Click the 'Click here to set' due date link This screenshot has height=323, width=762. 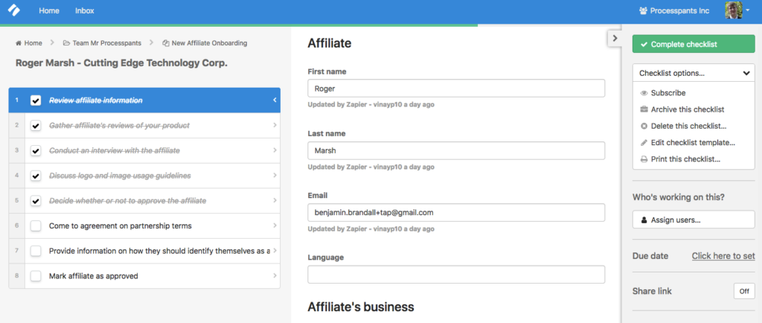click(723, 256)
